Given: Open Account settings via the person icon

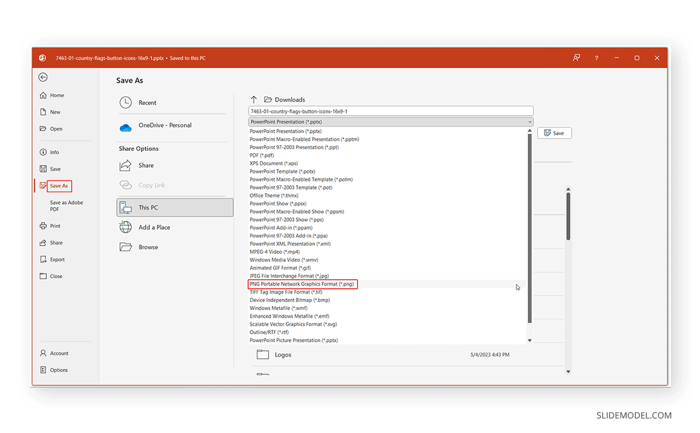Looking at the screenshot, I should [x=45, y=353].
